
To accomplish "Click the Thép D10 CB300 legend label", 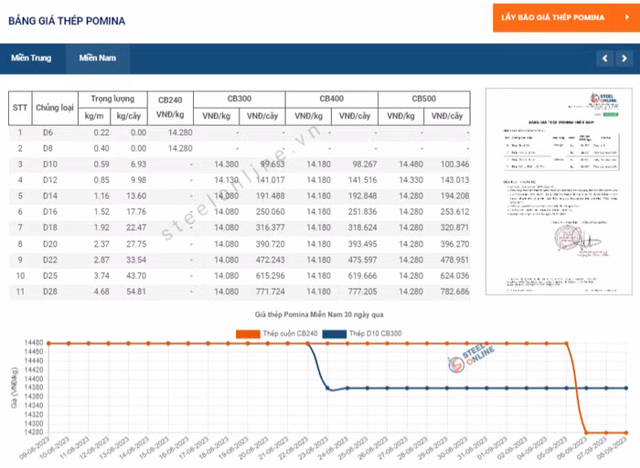I will (376, 334).
